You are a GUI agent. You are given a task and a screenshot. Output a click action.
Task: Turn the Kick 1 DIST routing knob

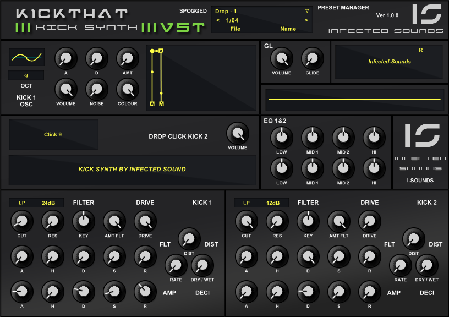coord(189,239)
